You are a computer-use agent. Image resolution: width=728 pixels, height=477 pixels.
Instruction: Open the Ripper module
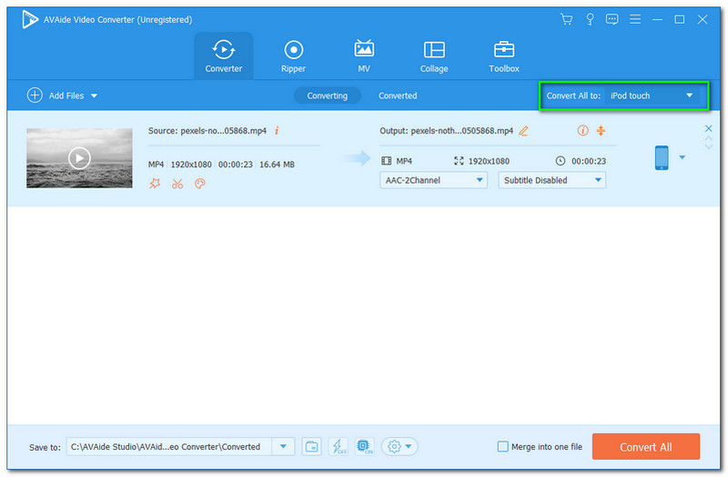pyautogui.click(x=293, y=56)
